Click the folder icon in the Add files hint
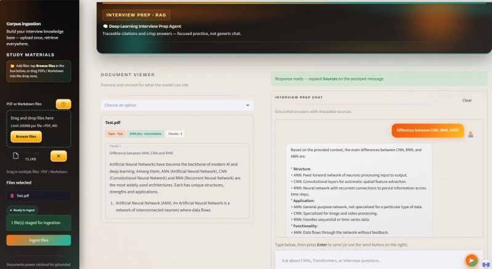492x269 pixels. point(12,66)
